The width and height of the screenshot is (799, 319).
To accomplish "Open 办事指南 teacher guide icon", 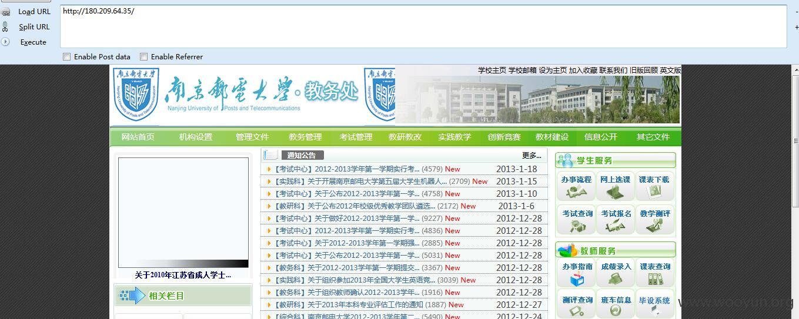I will (x=576, y=273).
